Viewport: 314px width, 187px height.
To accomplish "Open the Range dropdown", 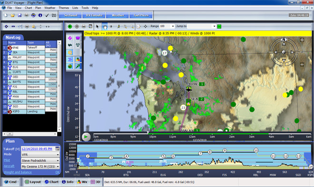I will pos(173,26).
